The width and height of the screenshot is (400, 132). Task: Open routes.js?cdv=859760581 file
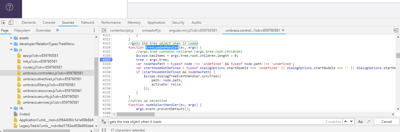click(x=42, y=67)
